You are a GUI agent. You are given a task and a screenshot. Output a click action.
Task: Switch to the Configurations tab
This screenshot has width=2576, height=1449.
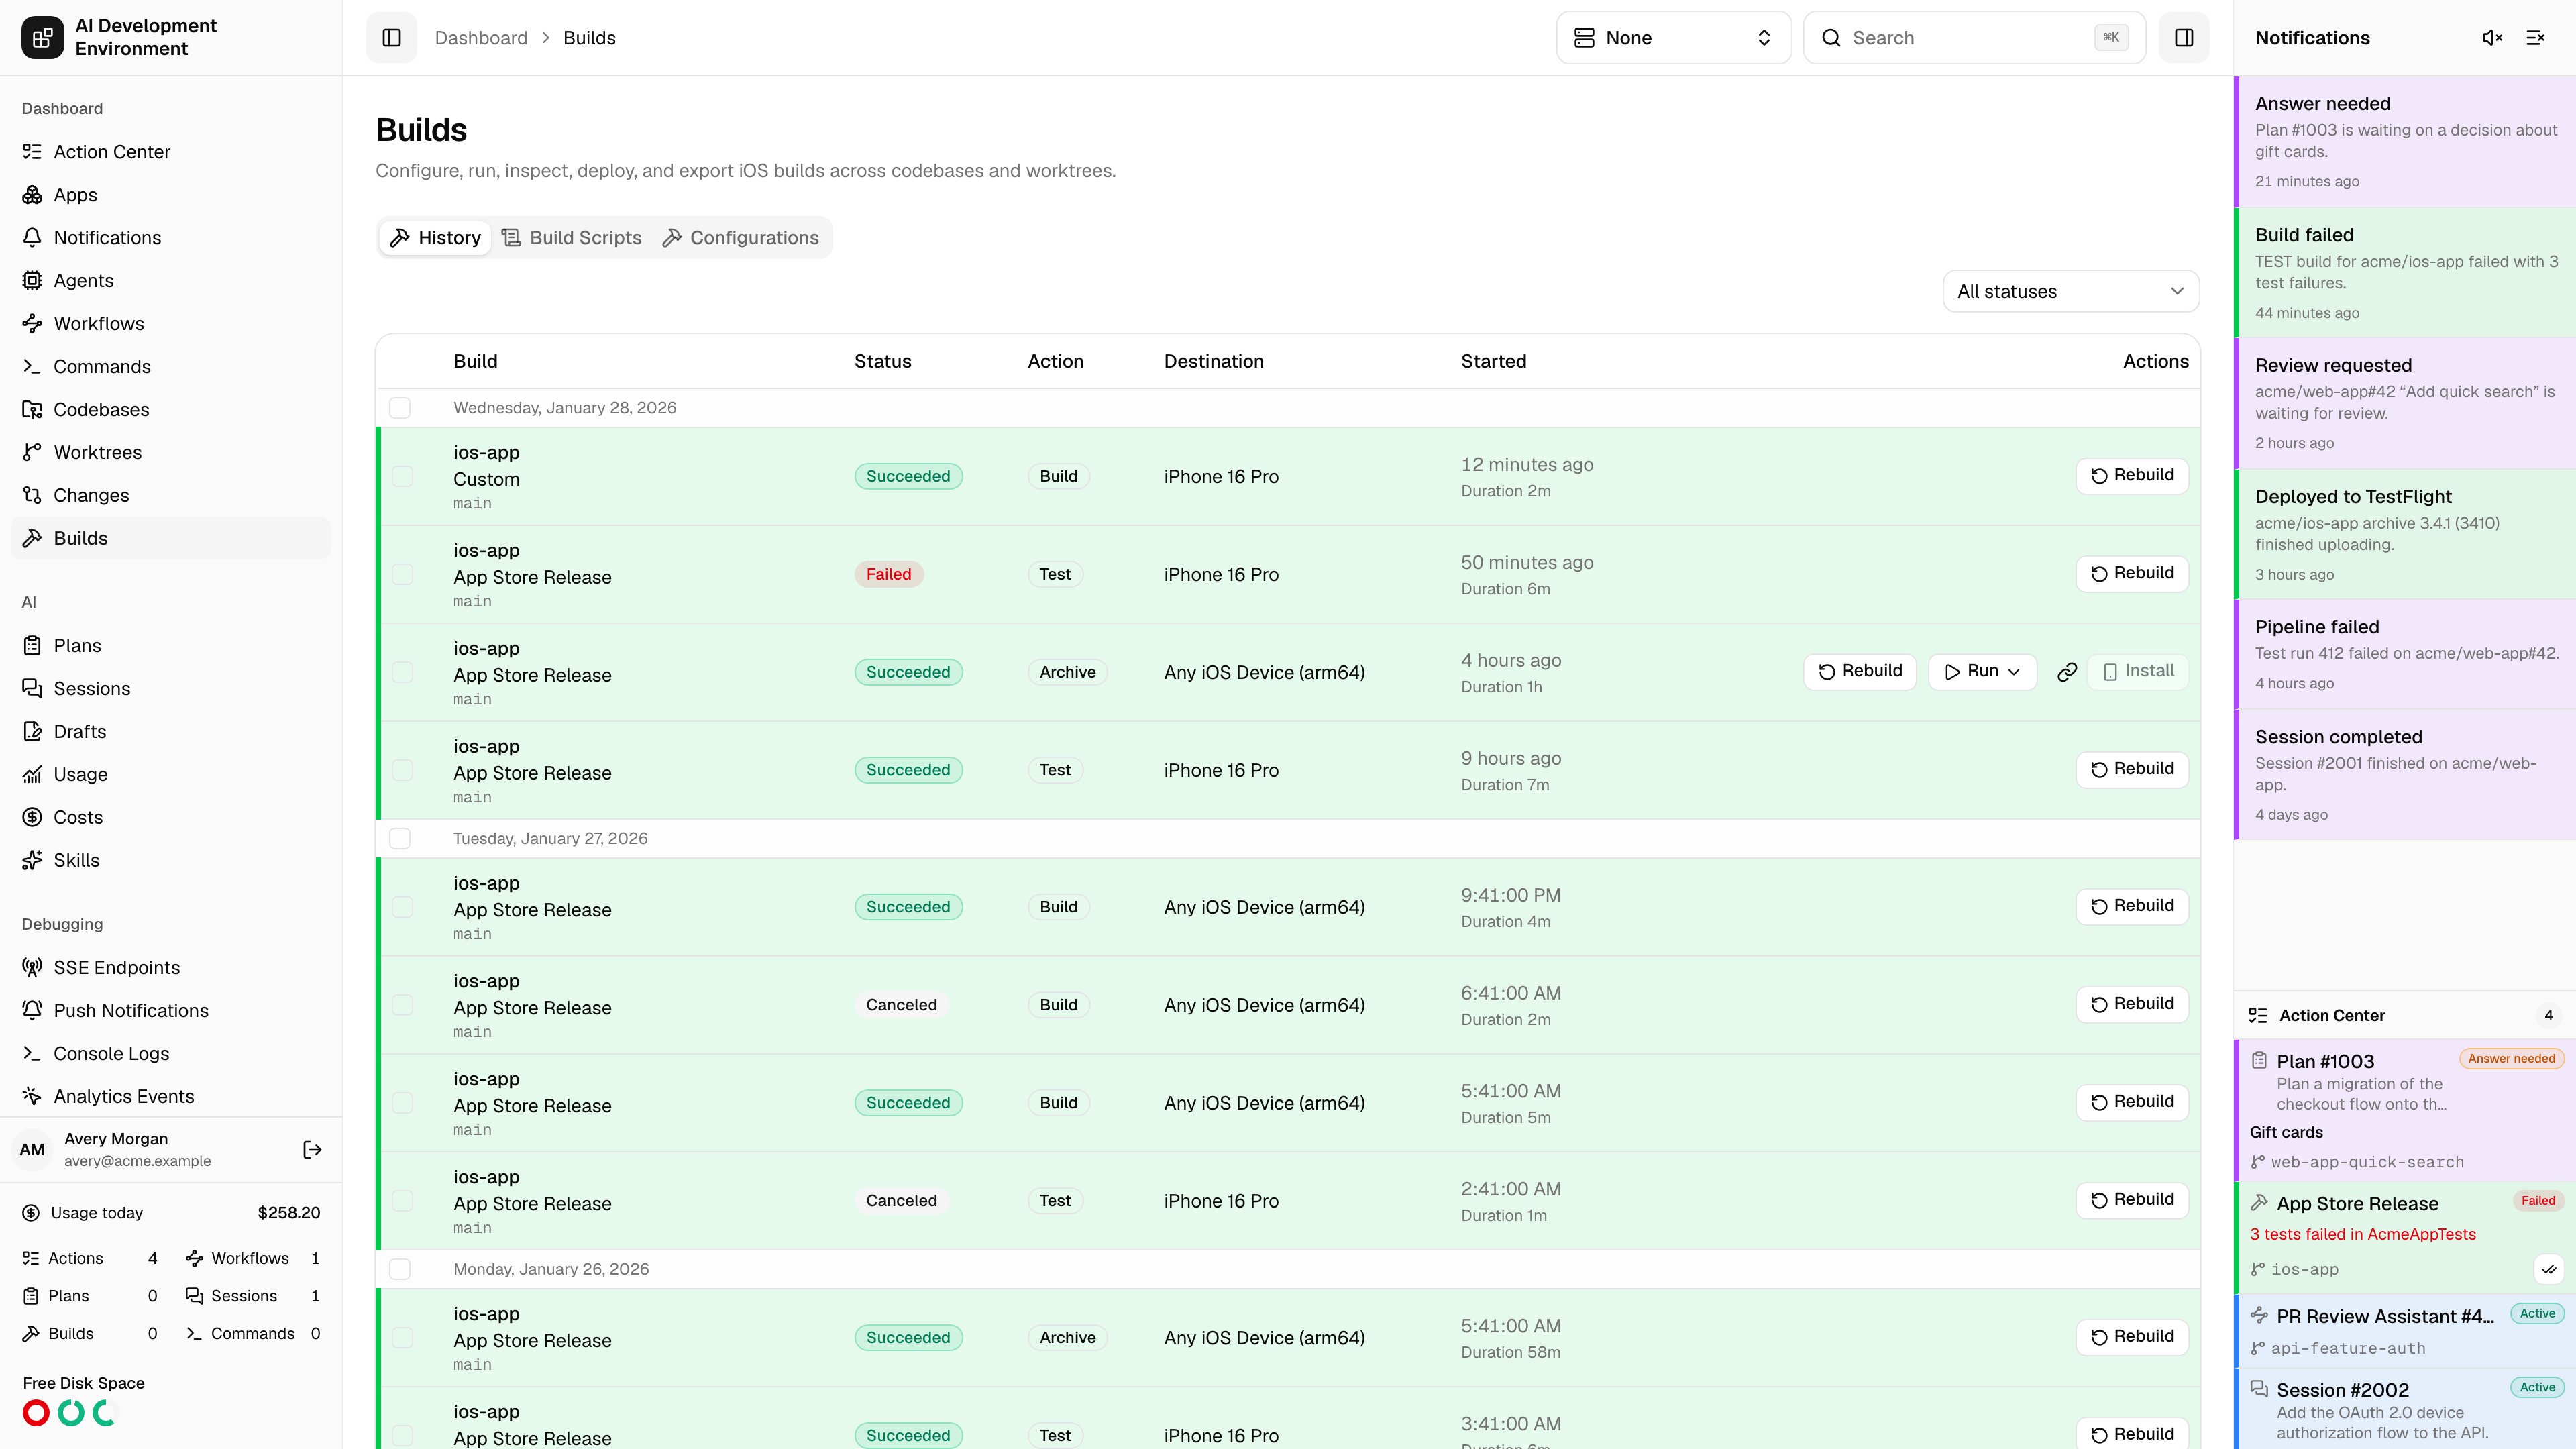[x=741, y=238]
